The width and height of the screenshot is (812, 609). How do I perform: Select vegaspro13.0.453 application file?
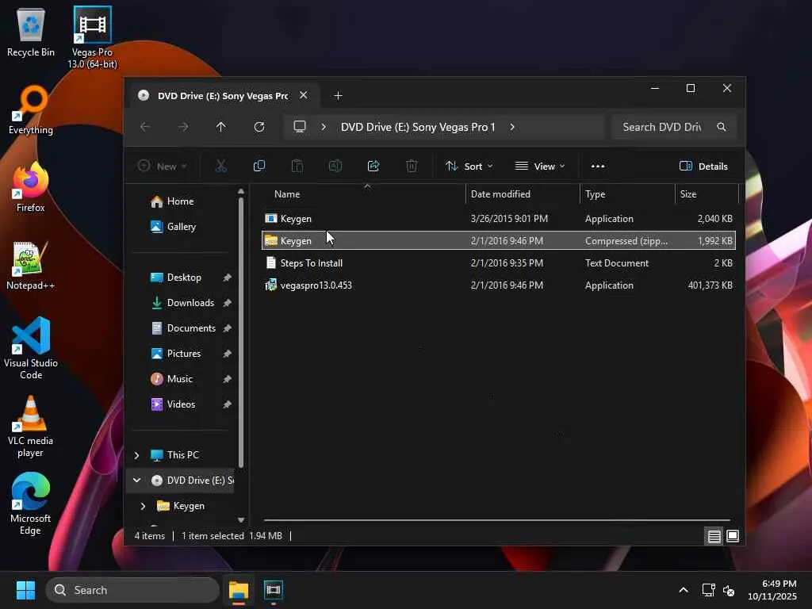tap(498, 285)
